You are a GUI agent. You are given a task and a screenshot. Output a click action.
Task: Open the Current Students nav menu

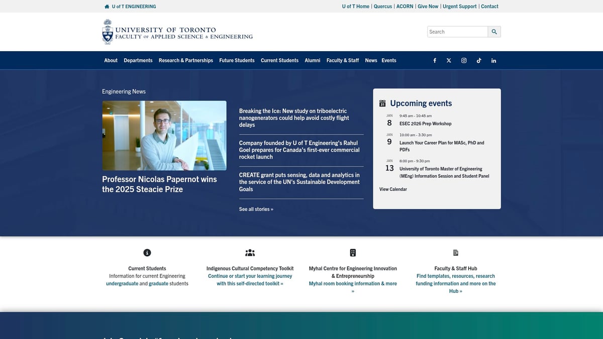click(279, 60)
